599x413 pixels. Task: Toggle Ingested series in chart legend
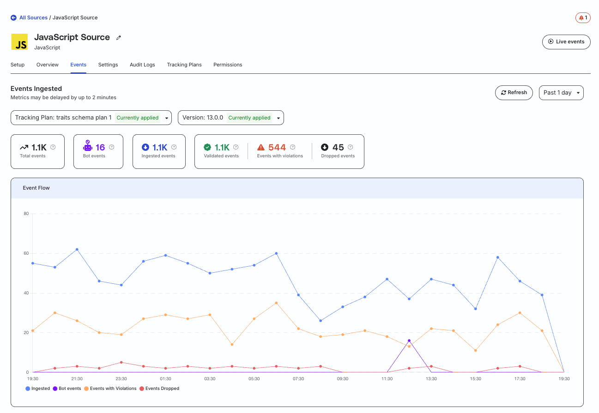(37, 389)
